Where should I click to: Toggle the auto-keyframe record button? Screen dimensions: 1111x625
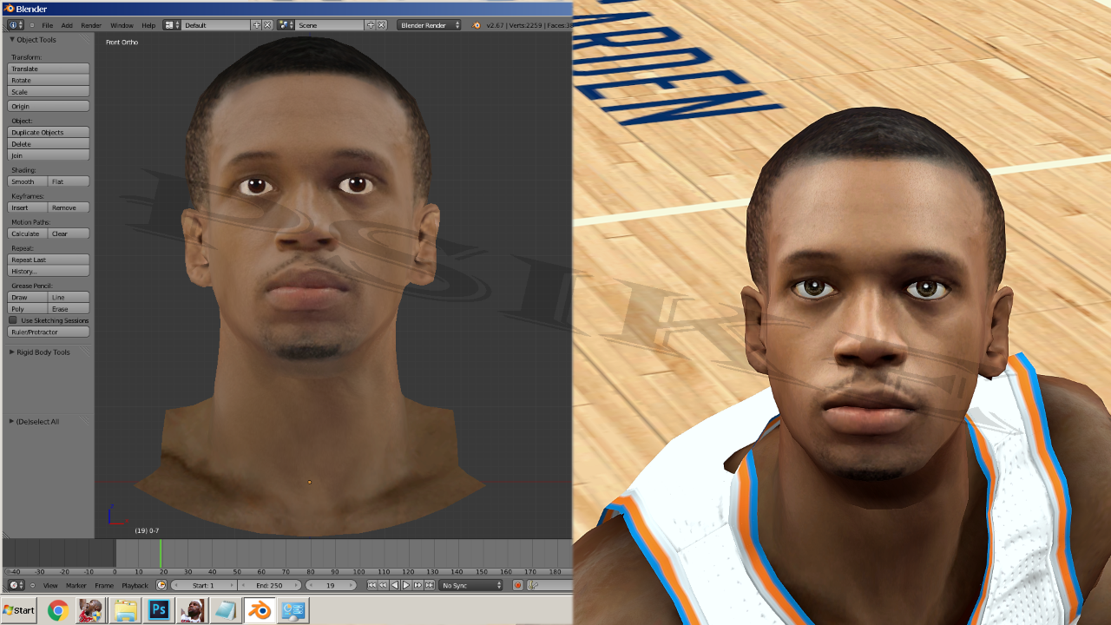point(518,585)
